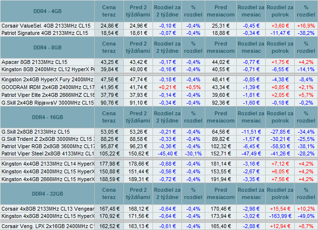
Task: Select half-year difference cell -163,99 €
Action: [x=280, y=216]
